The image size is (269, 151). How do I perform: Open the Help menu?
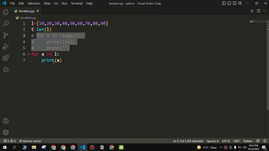[x=89, y=3]
